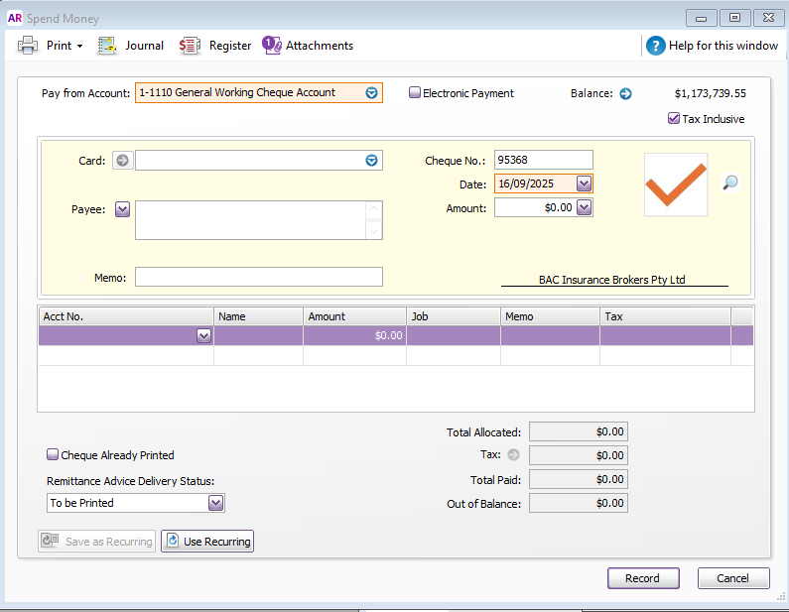Open Help for this window
Viewport: 789px width, 612px height.
[656, 46]
